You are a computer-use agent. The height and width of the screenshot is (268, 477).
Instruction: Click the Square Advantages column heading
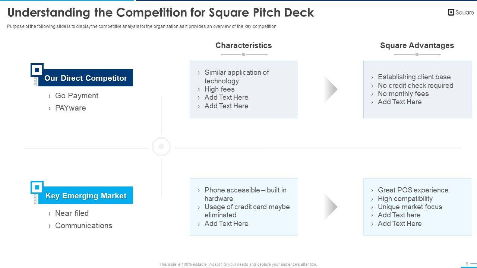[417, 45]
